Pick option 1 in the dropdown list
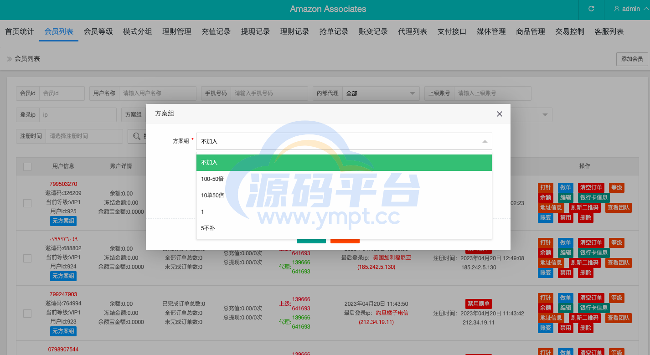 click(344, 212)
